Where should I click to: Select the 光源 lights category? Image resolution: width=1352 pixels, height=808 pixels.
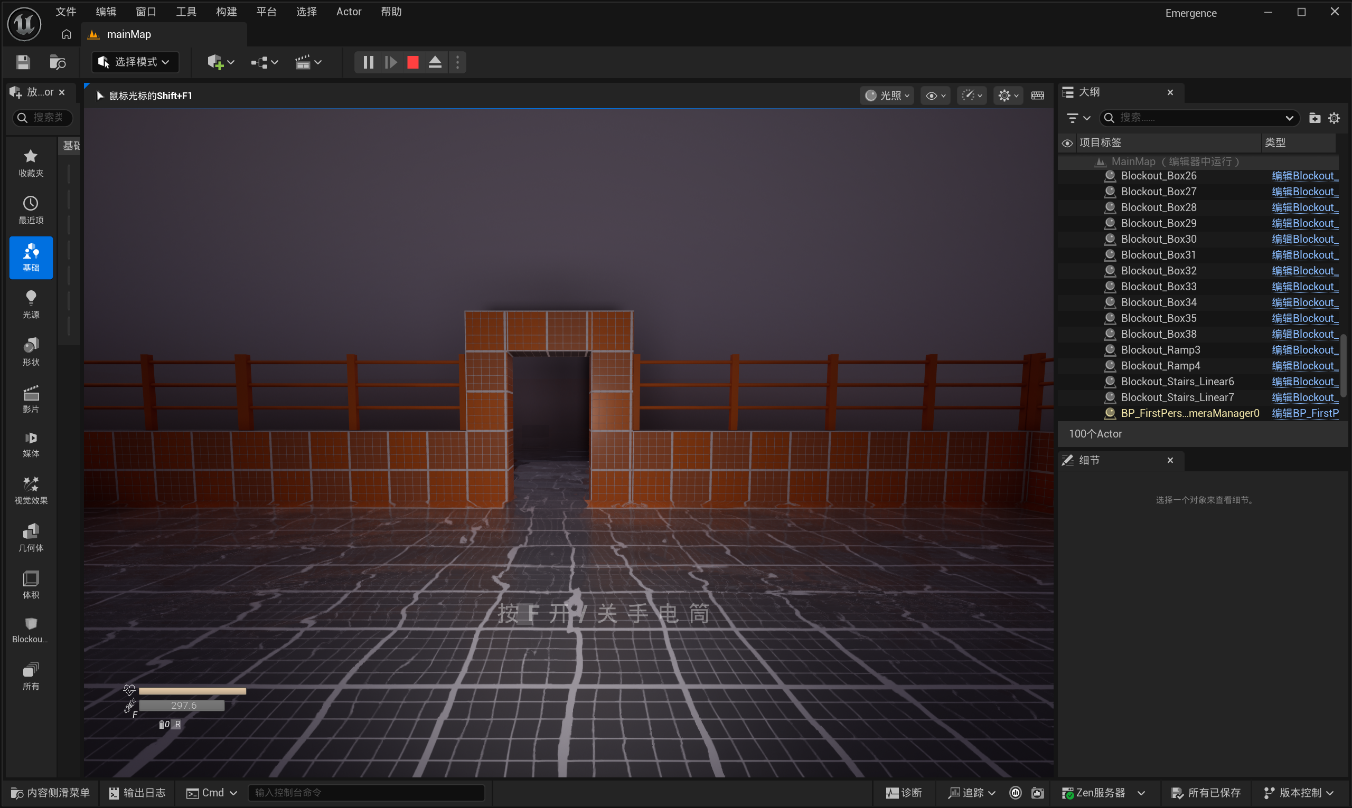[x=31, y=305]
